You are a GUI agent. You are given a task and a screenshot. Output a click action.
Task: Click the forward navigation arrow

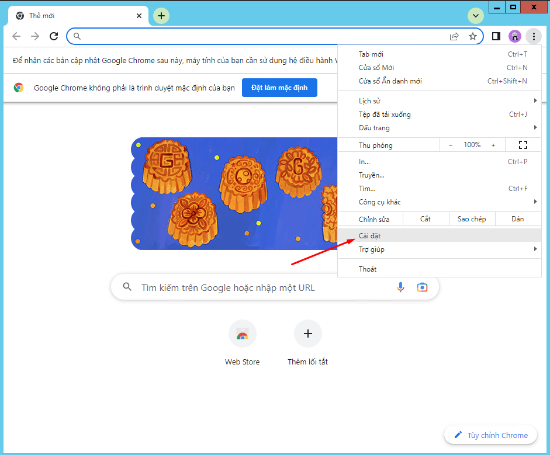coord(35,36)
